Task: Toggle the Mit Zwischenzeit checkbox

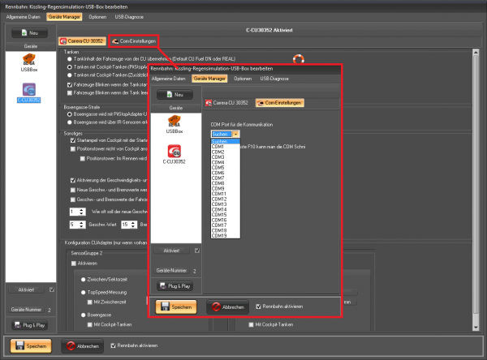Action: click(90, 302)
